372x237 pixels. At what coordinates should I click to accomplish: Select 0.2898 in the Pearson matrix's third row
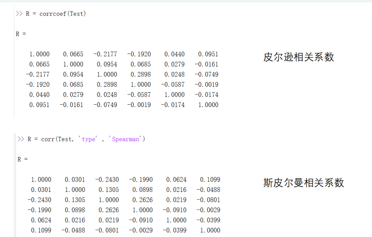[141, 75]
